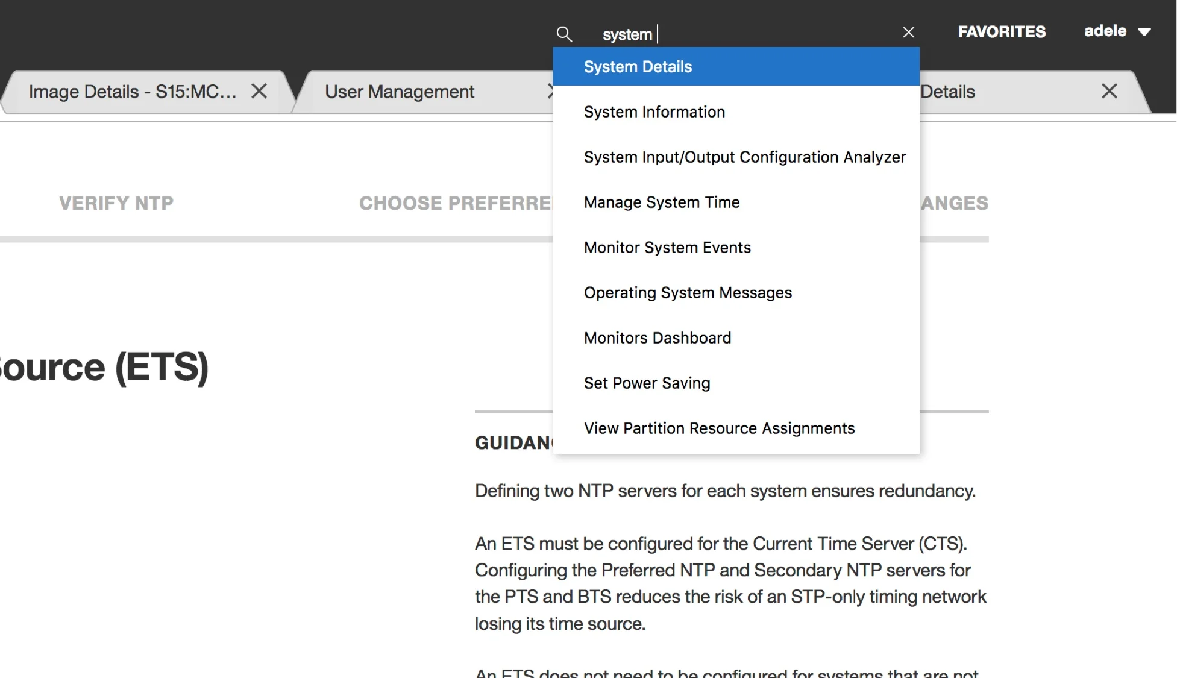Viewport: 1177px width, 678px height.
Task: Select System Details from the results
Action: coord(638,67)
